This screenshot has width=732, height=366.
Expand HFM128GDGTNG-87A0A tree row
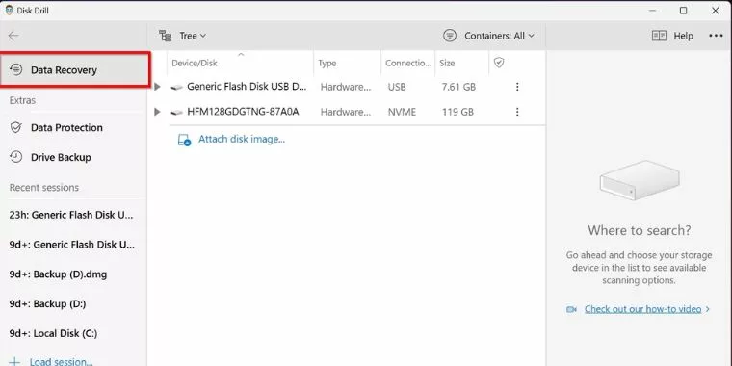(157, 112)
